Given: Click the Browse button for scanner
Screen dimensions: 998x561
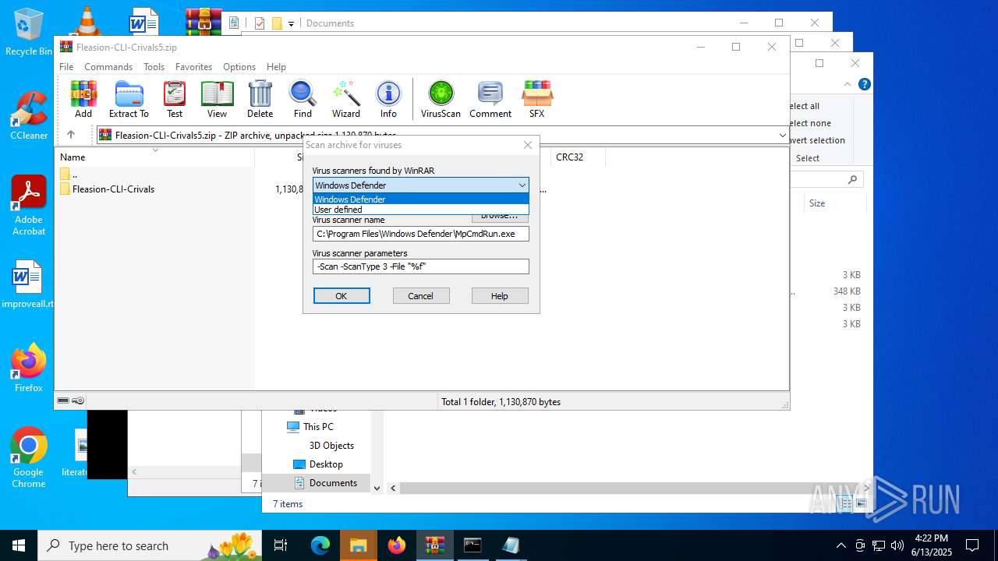Looking at the screenshot, I should coord(500,217).
